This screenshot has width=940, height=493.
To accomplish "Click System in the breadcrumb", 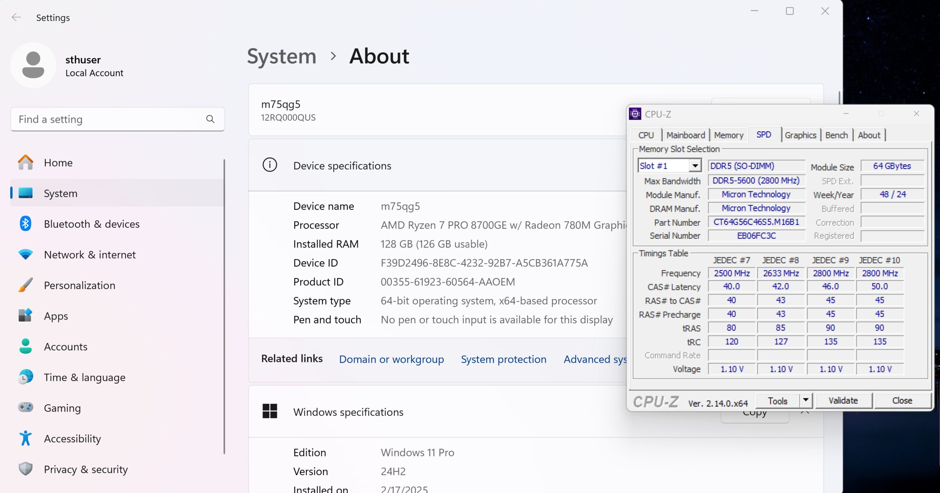I will [x=282, y=56].
